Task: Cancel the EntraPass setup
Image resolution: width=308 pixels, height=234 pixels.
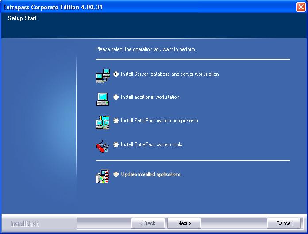Action: (x=284, y=223)
